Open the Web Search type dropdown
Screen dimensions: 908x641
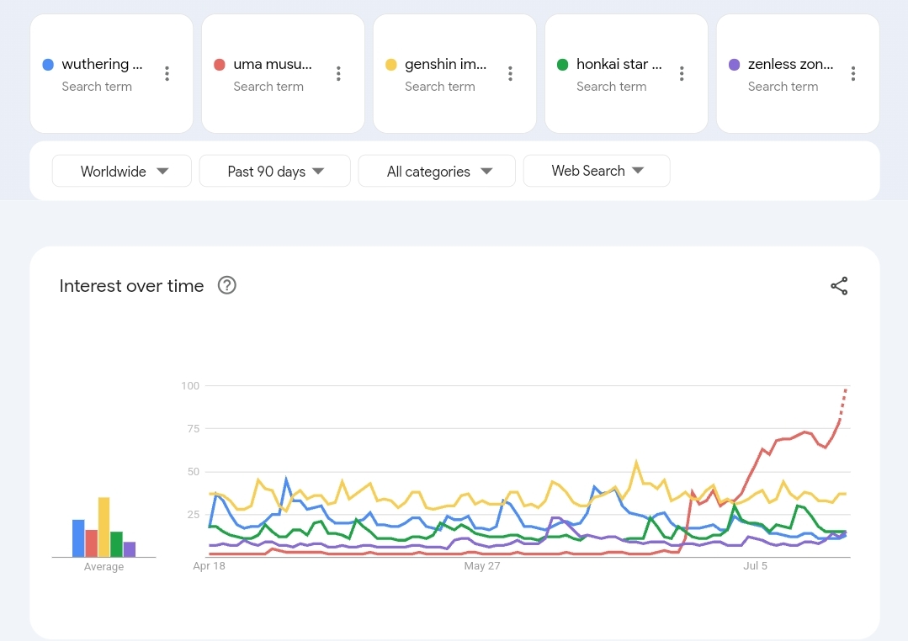coord(597,171)
